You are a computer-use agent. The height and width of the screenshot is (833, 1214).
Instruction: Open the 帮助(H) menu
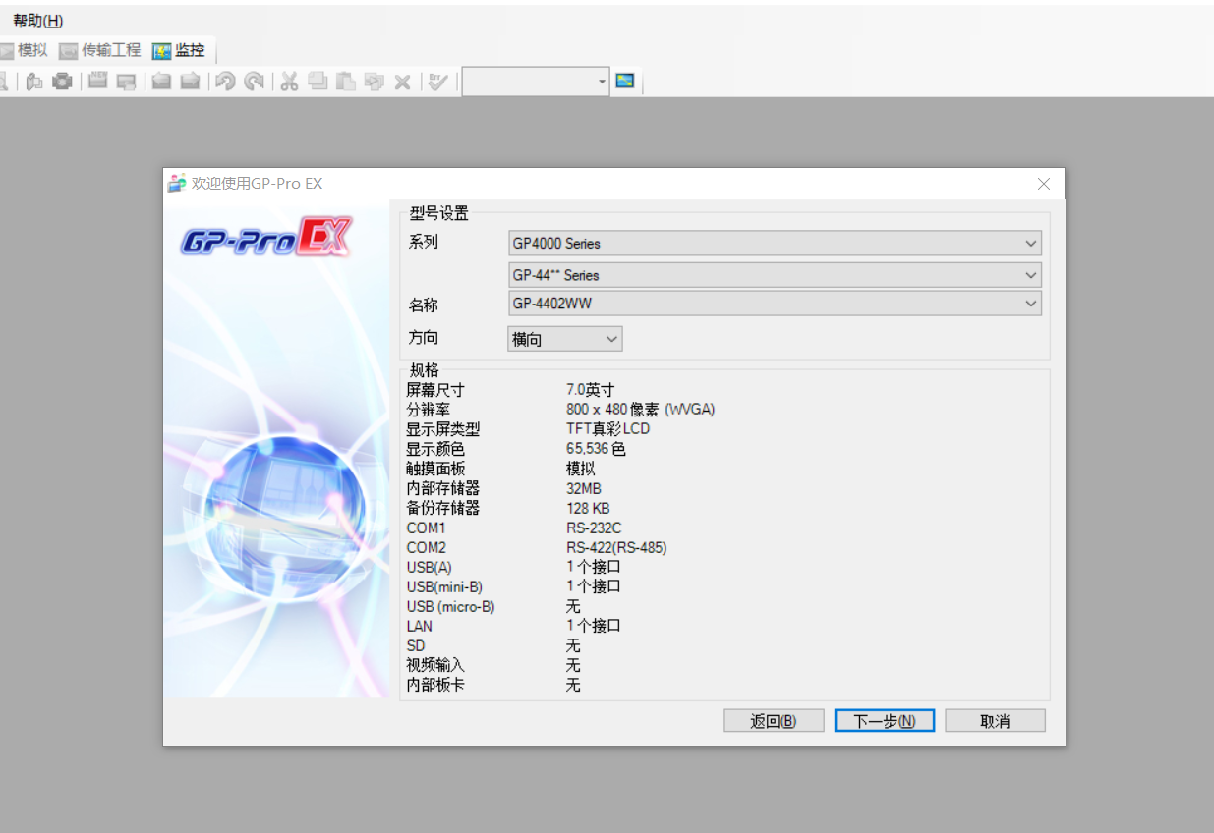coord(37,21)
